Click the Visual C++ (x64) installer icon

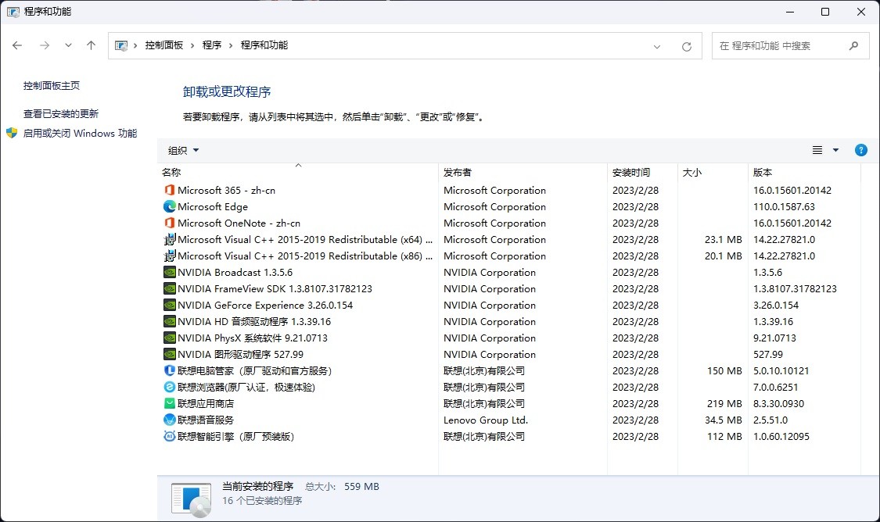point(169,239)
